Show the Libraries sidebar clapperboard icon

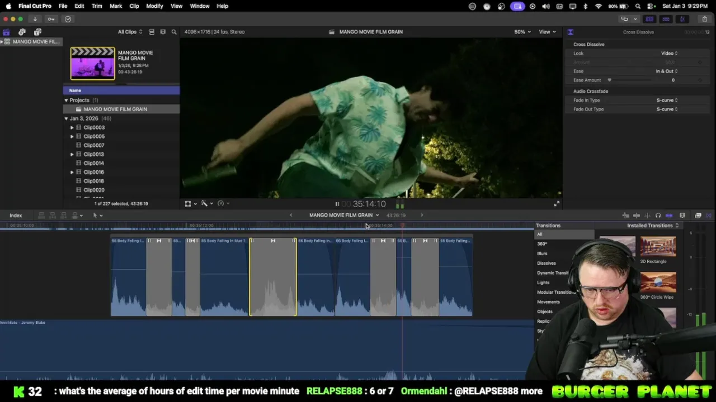point(6,32)
